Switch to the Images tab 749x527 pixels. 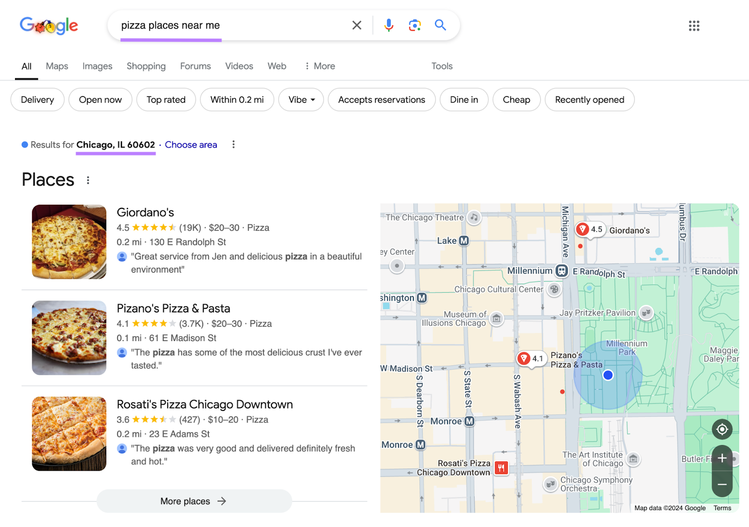pyautogui.click(x=97, y=66)
